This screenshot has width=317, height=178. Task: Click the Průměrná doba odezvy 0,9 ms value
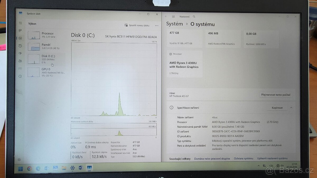91,147
